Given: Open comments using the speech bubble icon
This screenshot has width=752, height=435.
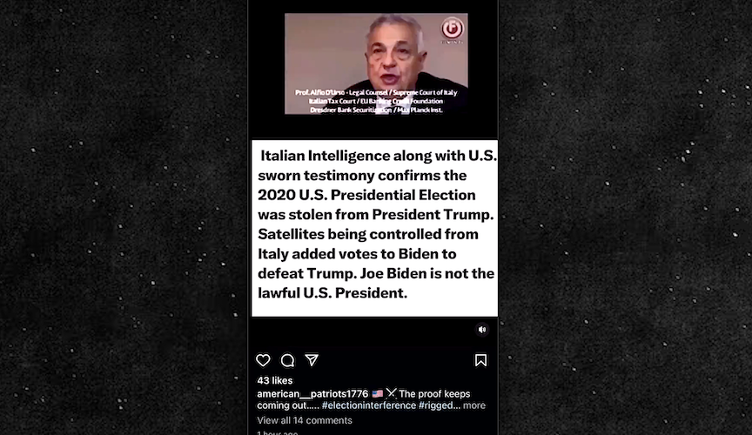Looking at the screenshot, I should (x=287, y=360).
